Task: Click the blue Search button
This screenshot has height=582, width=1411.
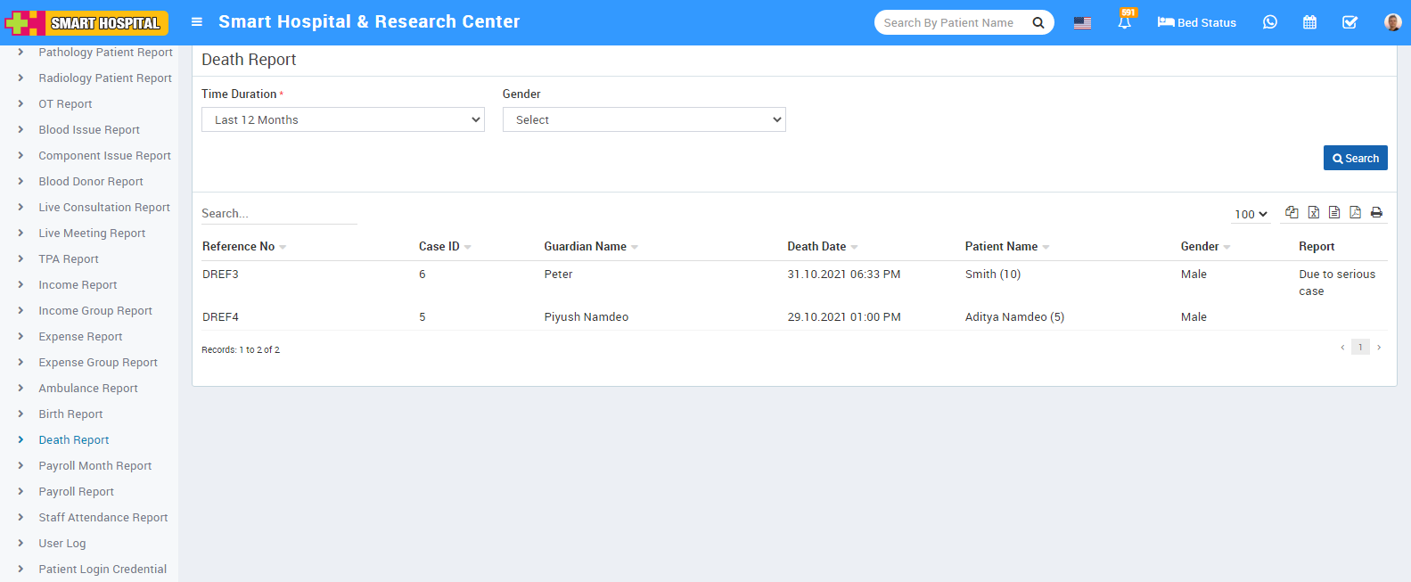Action: click(x=1355, y=158)
